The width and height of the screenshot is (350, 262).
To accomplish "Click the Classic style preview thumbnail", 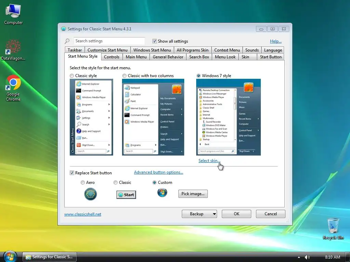I will click(91, 117).
